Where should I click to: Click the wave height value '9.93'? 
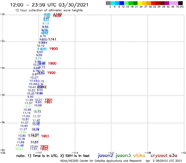38,102
